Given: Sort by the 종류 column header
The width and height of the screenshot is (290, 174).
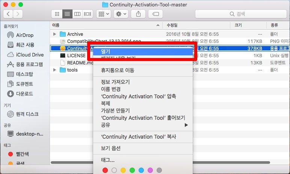Looking at the screenshot, I should [278, 25].
